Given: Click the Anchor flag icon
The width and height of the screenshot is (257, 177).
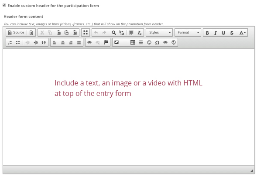Looking at the screenshot, I should pos(106,42).
